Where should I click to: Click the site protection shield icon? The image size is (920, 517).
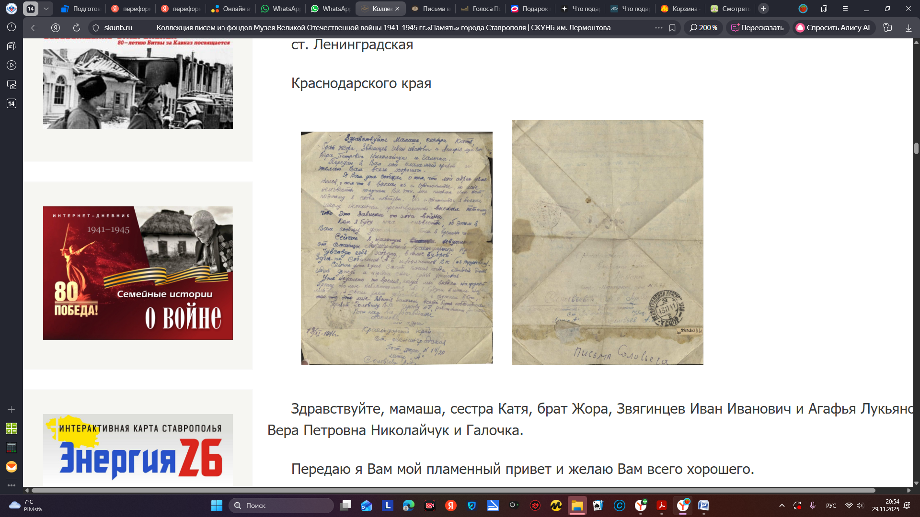[x=96, y=28]
